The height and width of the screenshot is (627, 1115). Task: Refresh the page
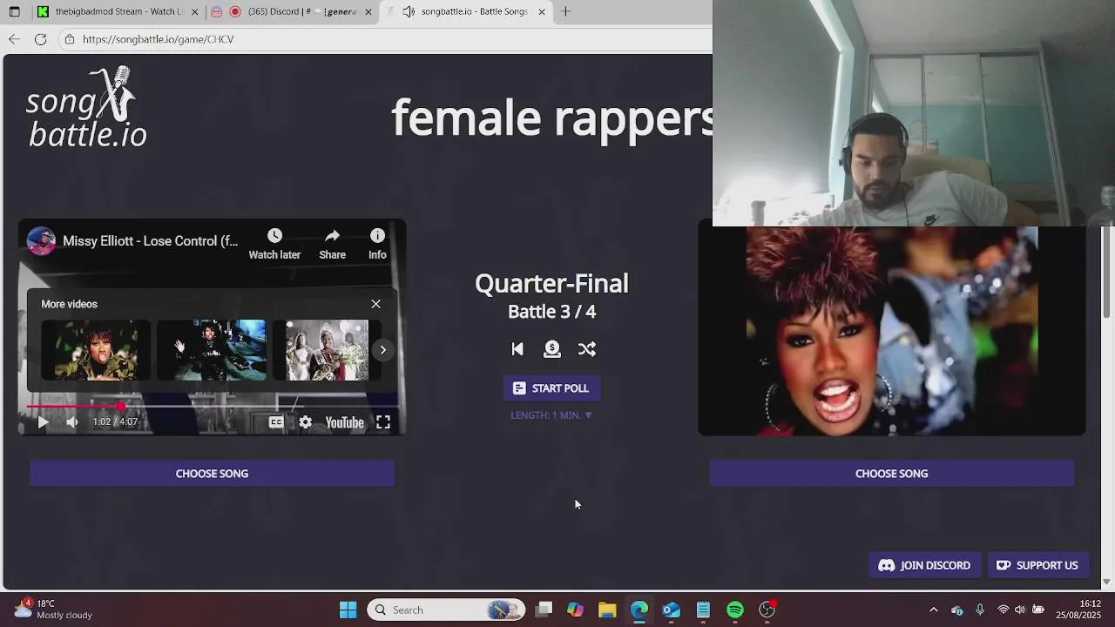click(40, 39)
